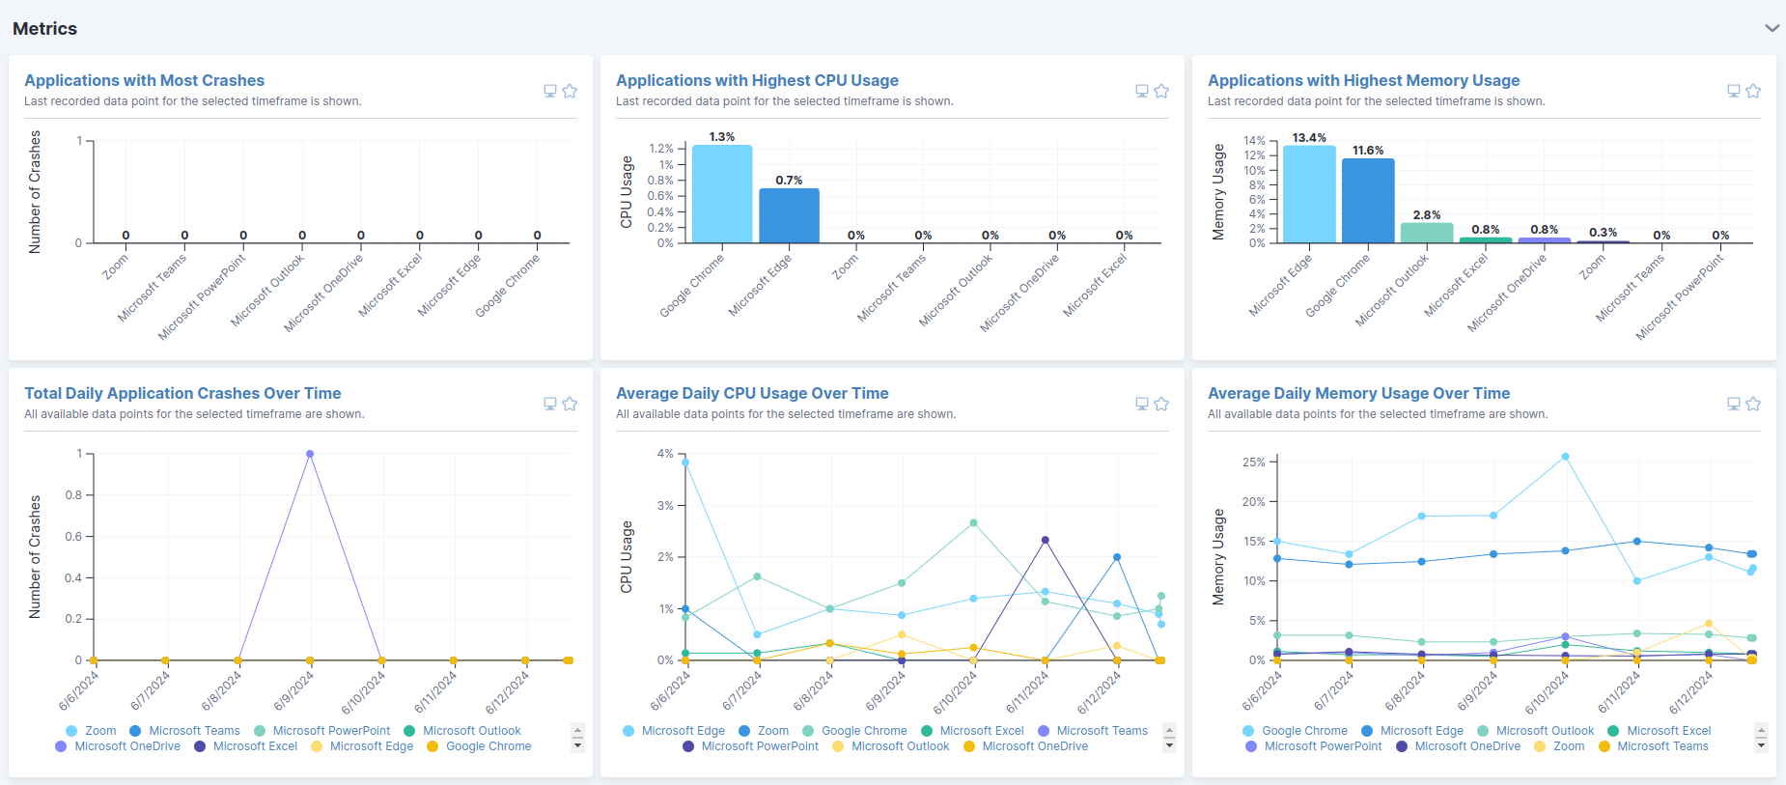Open monitor icon on Total Daily Application Crashes card
The height and width of the screenshot is (785, 1786).
point(550,404)
